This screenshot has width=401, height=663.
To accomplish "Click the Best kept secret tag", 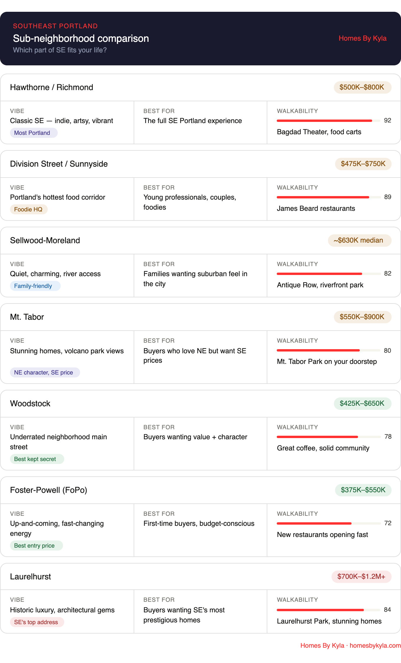I will pos(37,459).
